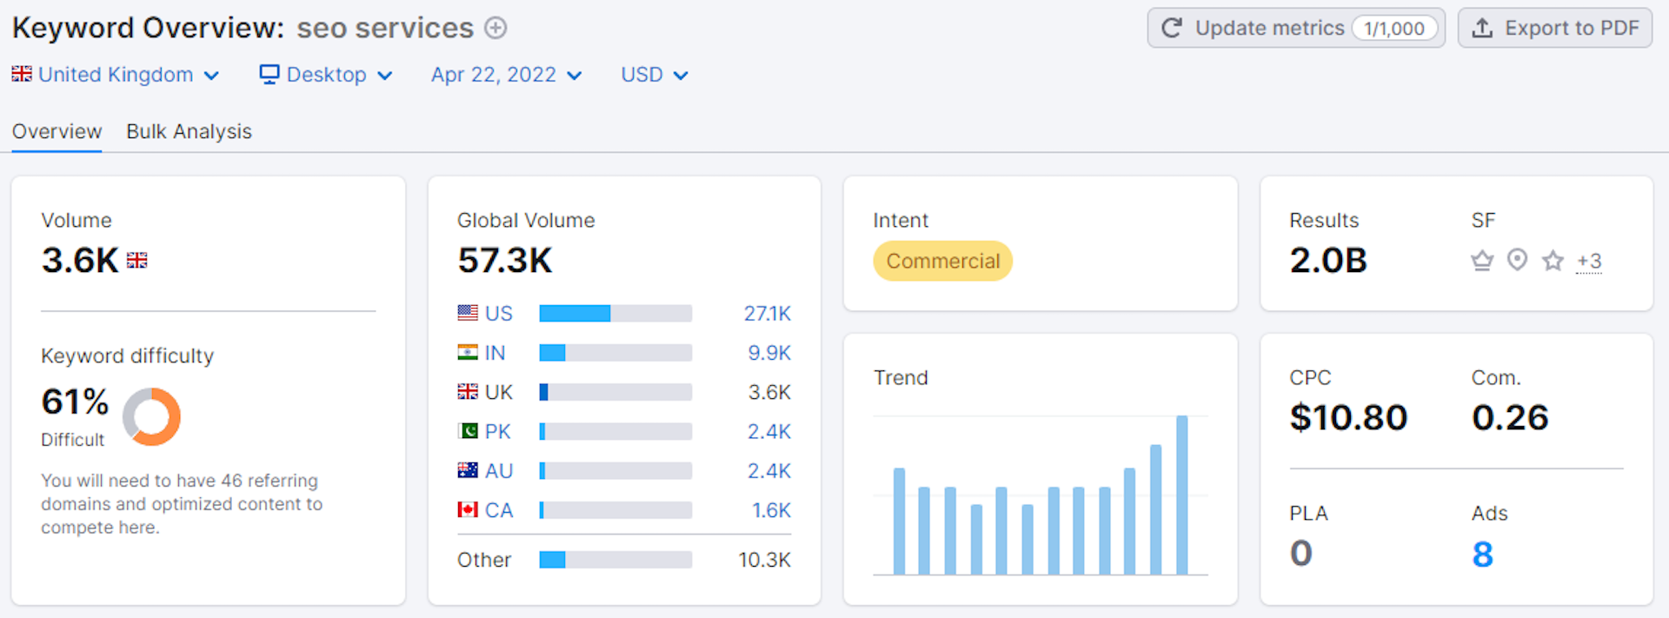
Task: Select the Commercial intent badge
Action: click(x=942, y=261)
